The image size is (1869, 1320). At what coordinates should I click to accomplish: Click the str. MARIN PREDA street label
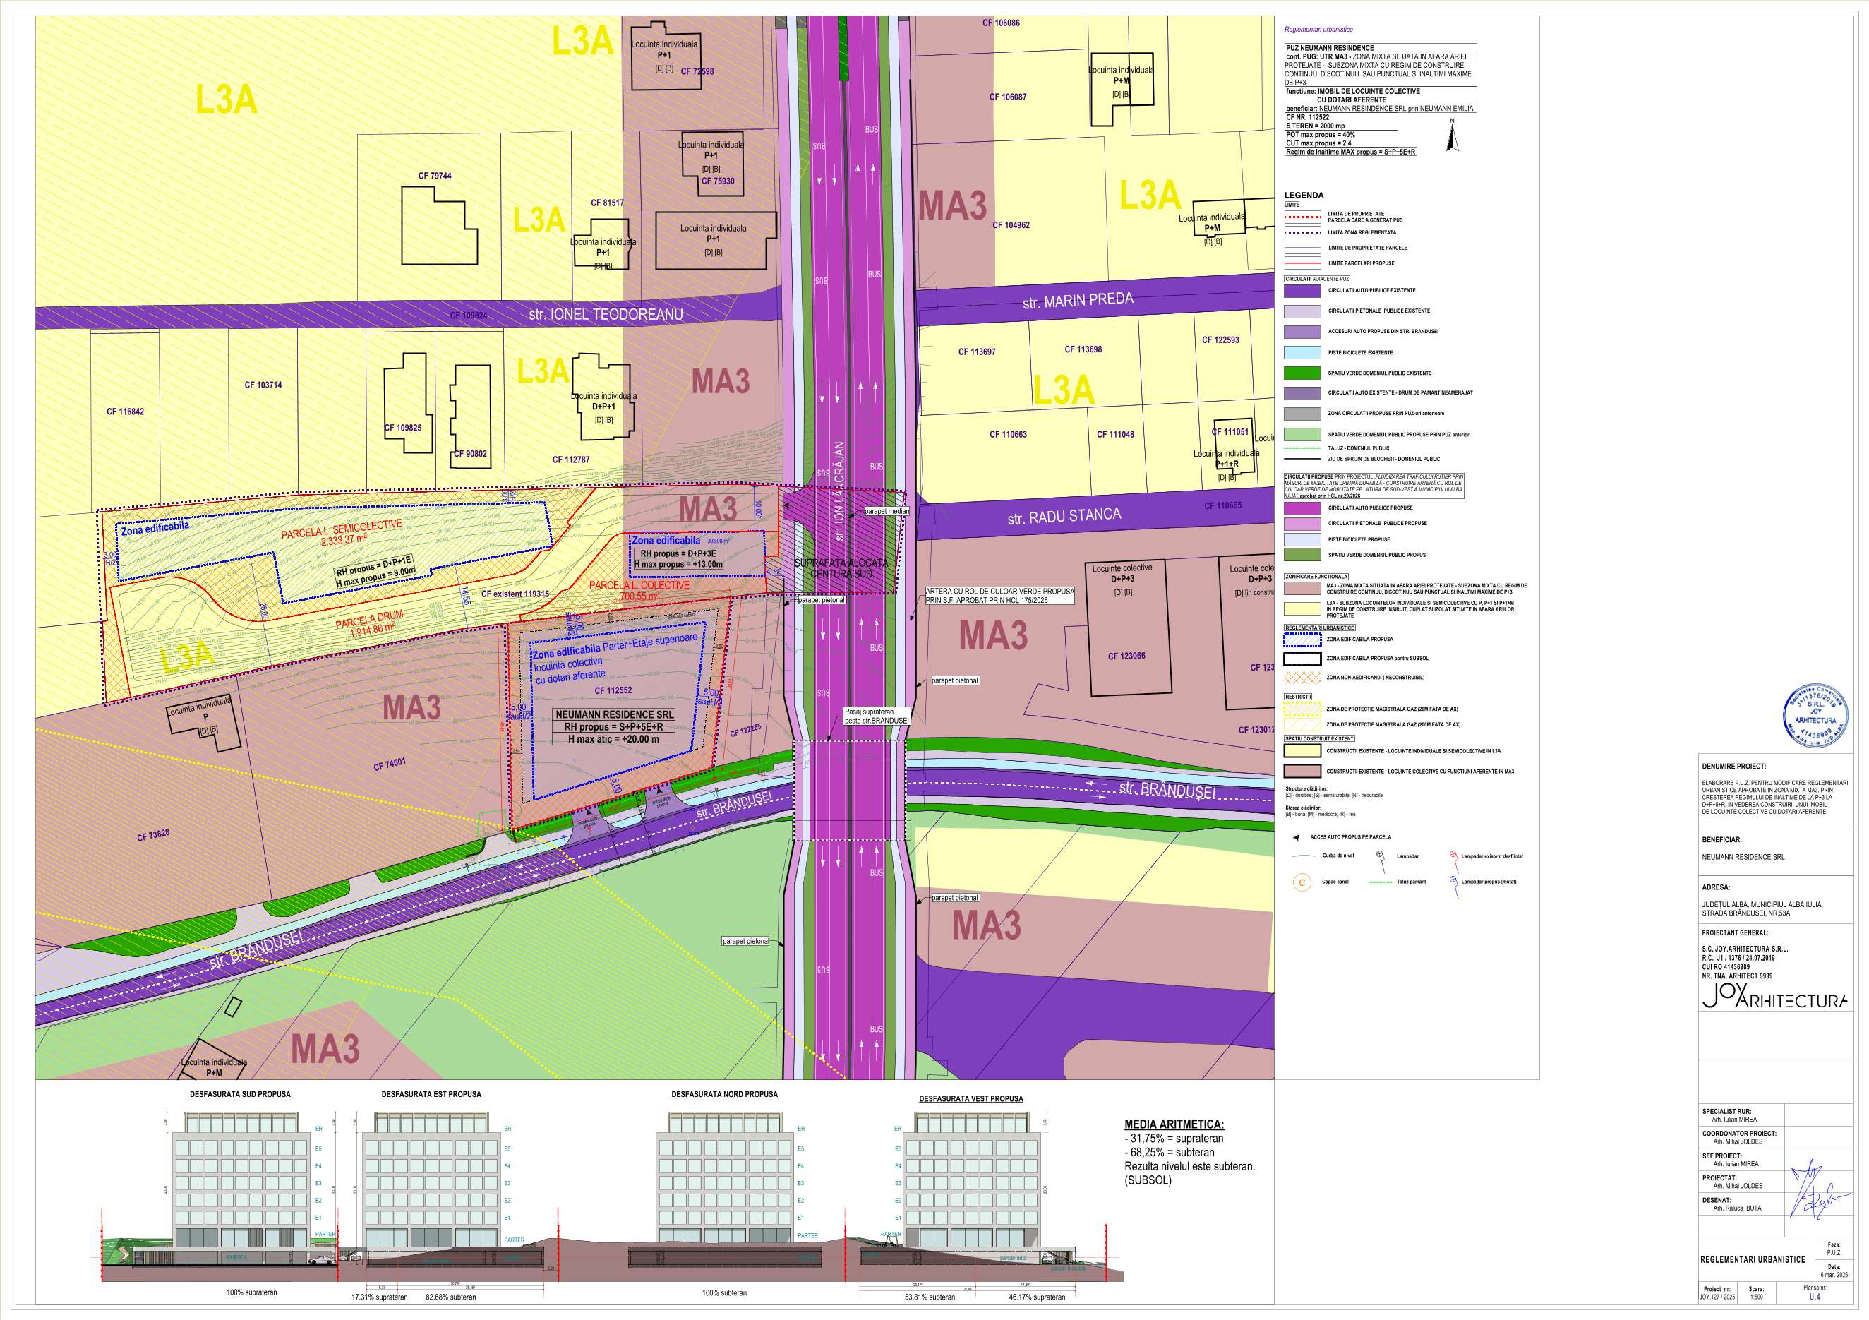(x=1077, y=301)
